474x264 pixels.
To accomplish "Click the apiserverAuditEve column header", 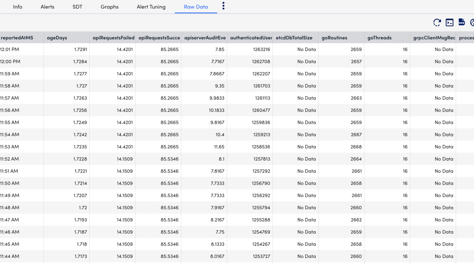I will coord(205,38).
